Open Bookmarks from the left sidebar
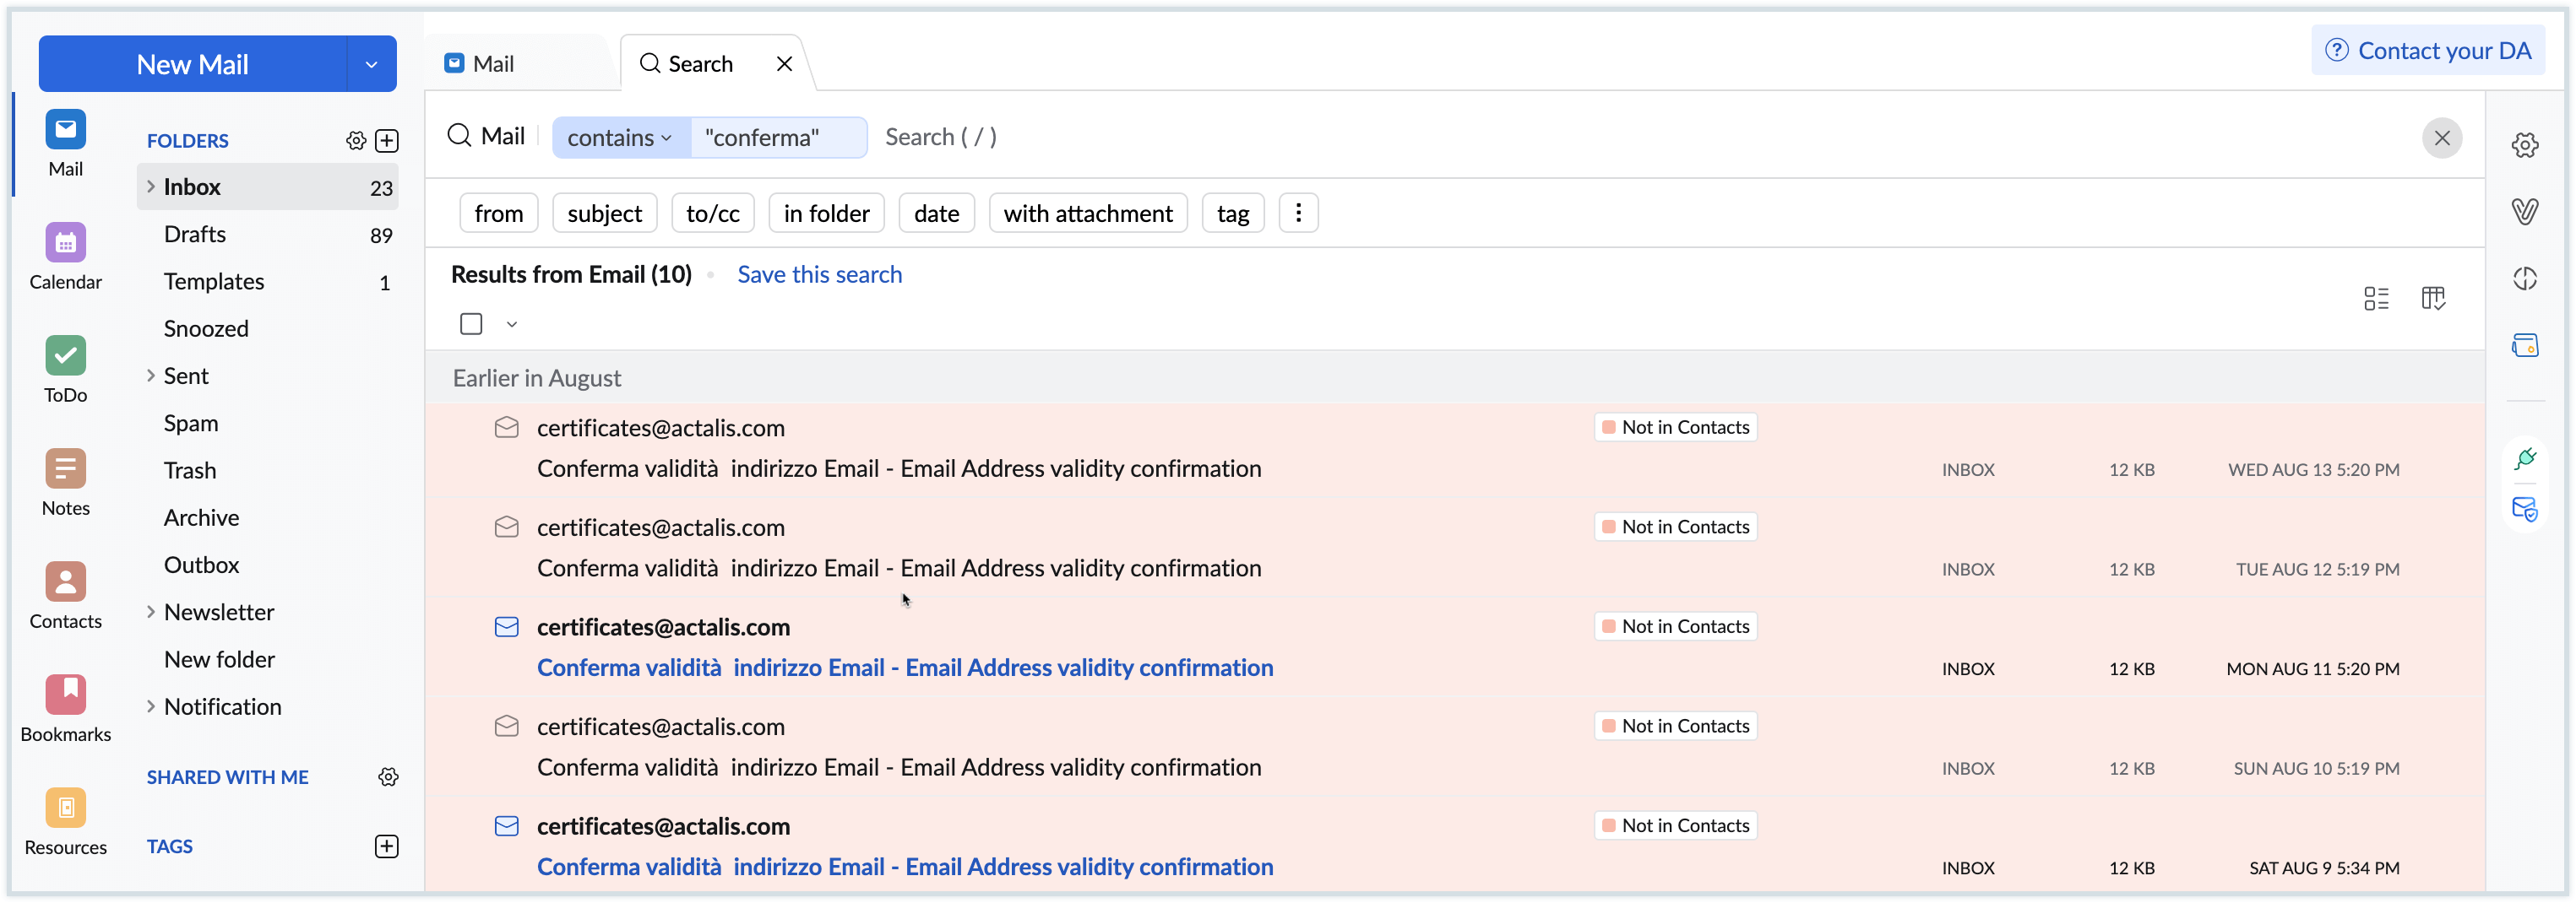The image size is (2576, 903). (65, 695)
